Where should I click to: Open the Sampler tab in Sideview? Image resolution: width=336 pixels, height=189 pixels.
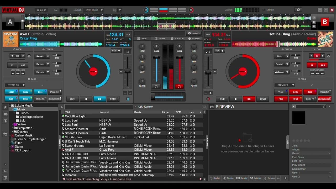pyautogui.click(x=242, y=178)
